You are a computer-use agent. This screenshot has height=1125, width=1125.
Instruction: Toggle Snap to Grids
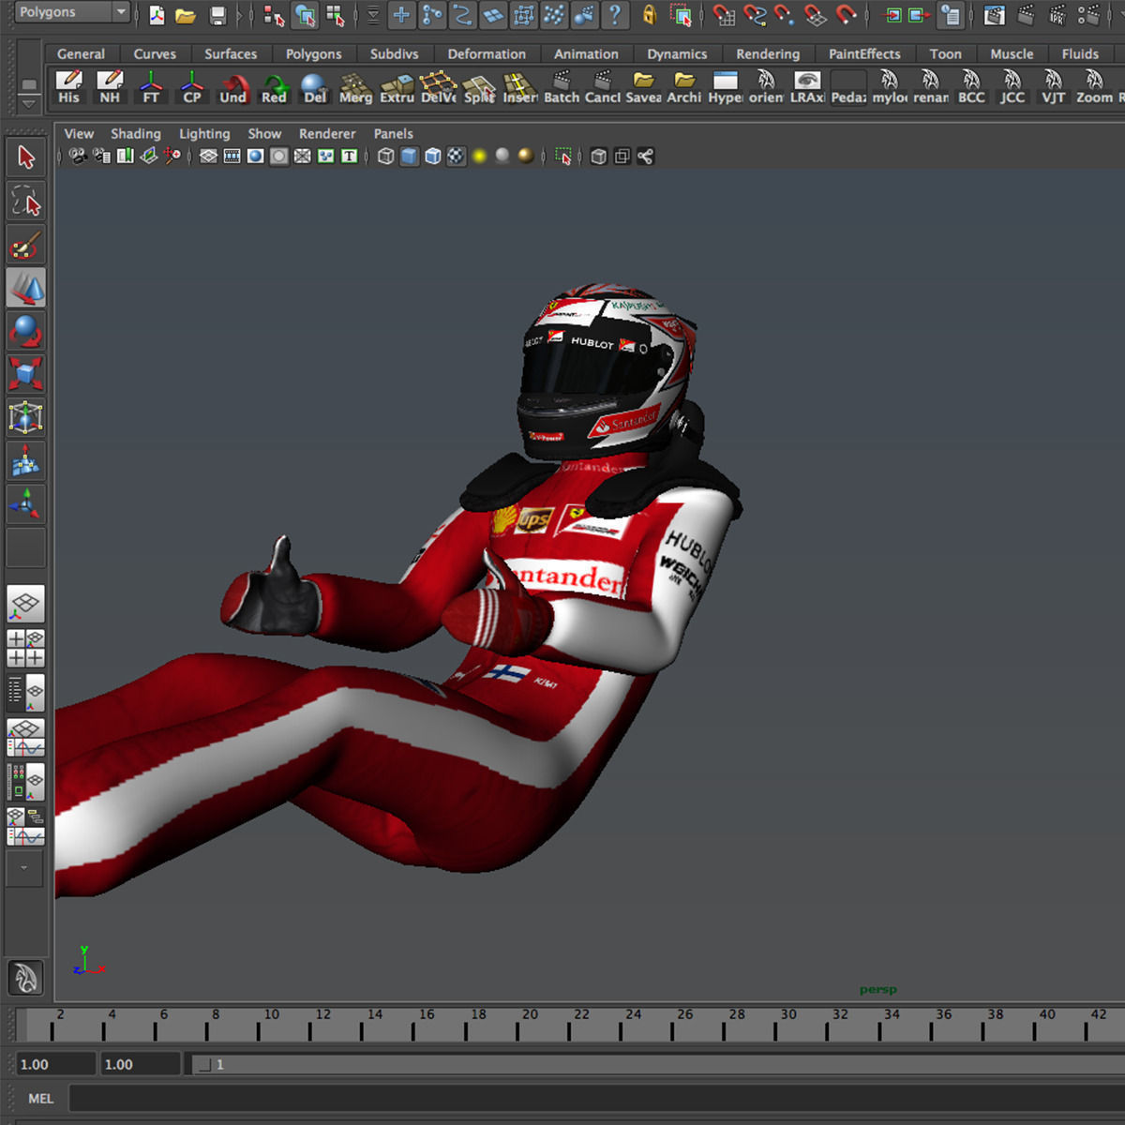723,14
